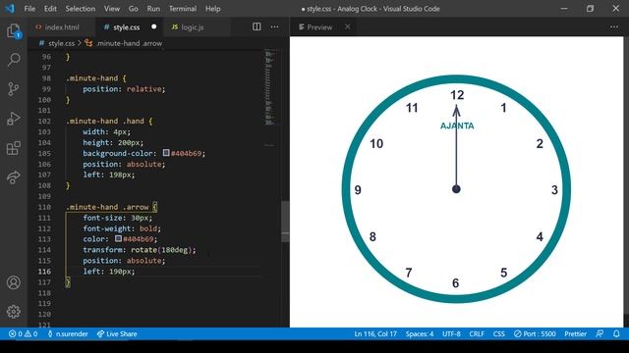Open the View menu
This screenshot has height=353, width=629.
112,9
